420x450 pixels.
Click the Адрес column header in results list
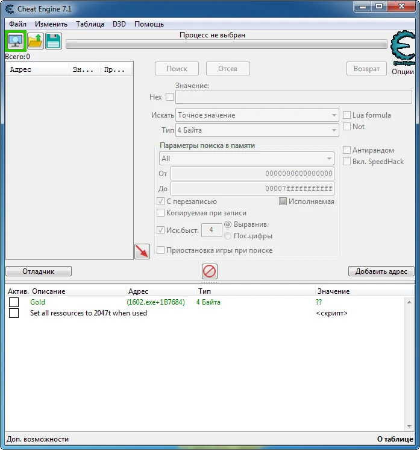pyautogui.click(x=37, y=69)
